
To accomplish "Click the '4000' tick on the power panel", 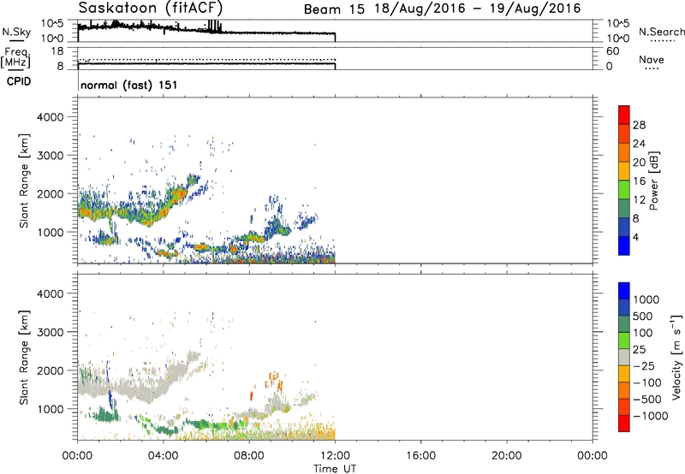I will [x=50, y=117].
